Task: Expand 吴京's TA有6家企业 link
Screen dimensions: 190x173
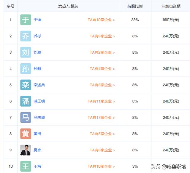Action: tap(102, 150)
